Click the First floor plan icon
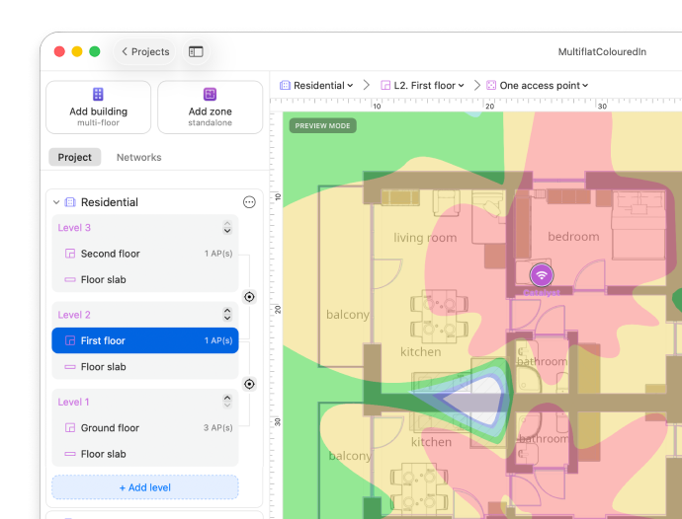The width and height of the screenshot is (682, 519). 70,340
